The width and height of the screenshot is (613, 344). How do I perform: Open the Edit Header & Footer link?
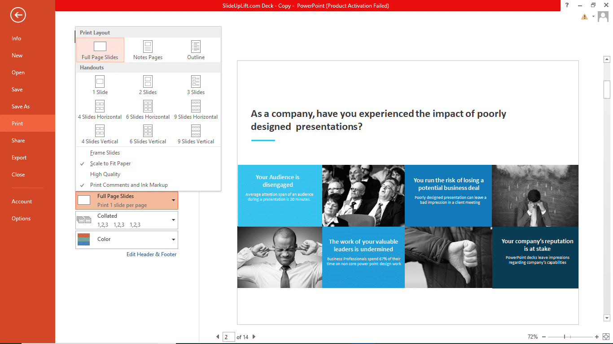[x=151, y=254]
